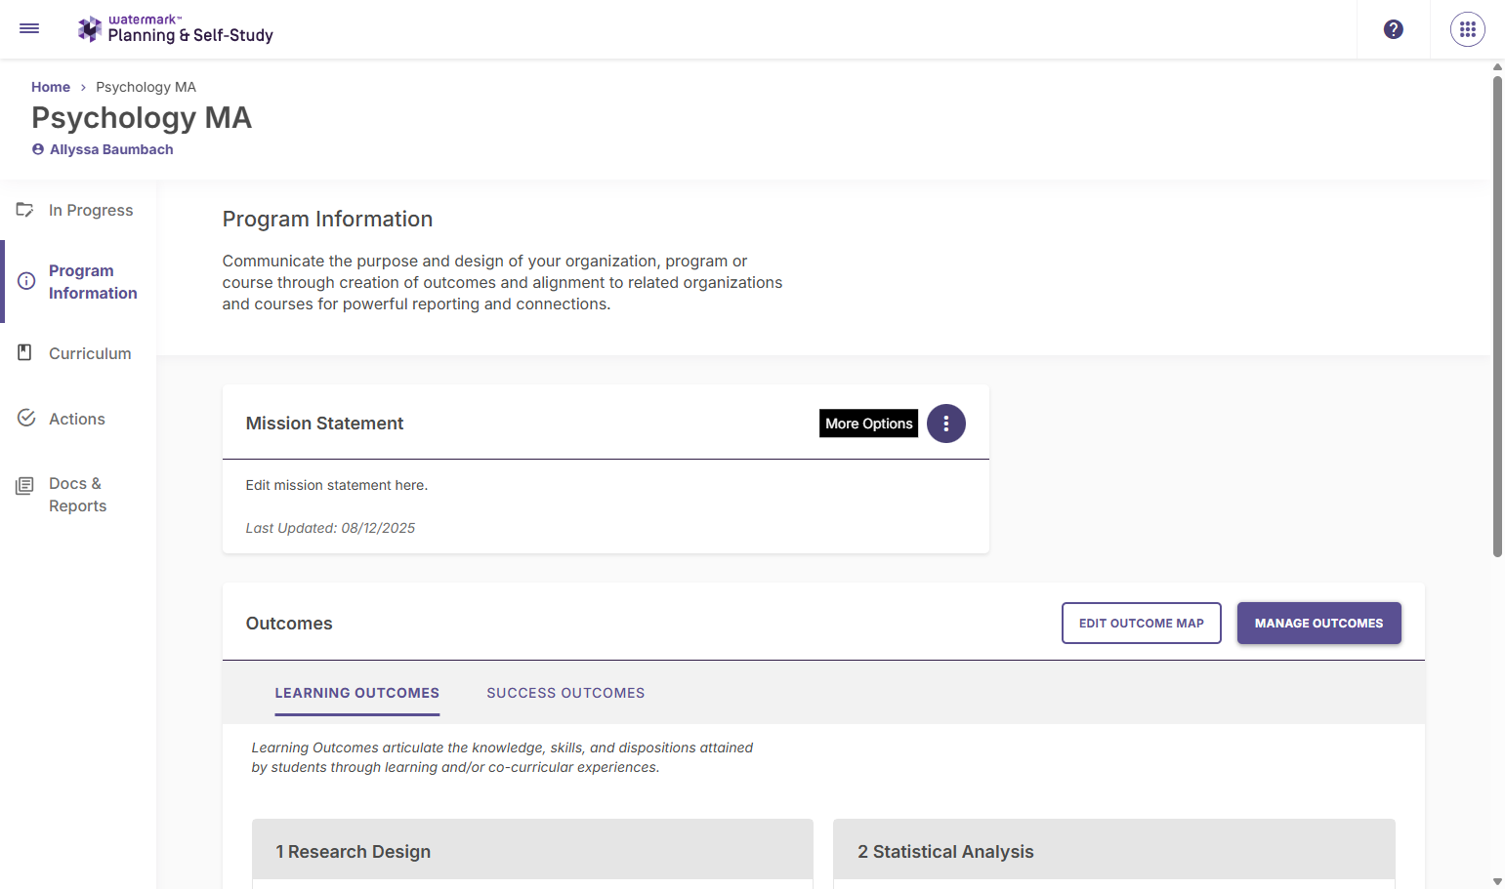Click the Planning & Self-Study title
The width and height of the screenshot is (1505, 889).
tap(190, 35)
